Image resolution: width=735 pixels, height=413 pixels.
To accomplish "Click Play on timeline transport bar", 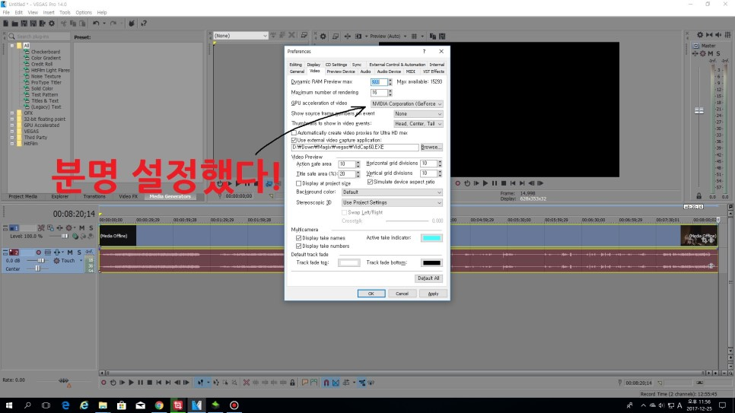I will tap(131, 383).
